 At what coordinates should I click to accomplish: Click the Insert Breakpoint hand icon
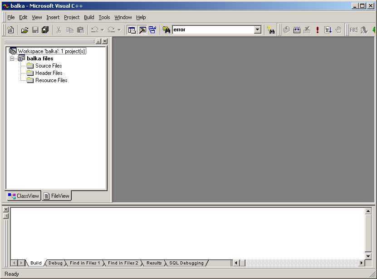click(338, 30)
